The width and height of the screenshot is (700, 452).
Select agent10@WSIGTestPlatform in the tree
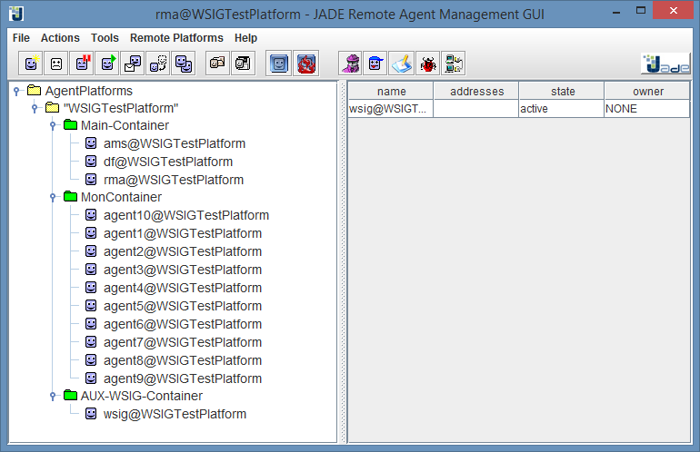(186, 215)
